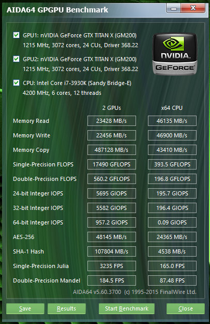This screenshot has height=324, width=210.
Task: Select the GPU Memory Read 23428 MB/s cell
Action: coord(112,121)
